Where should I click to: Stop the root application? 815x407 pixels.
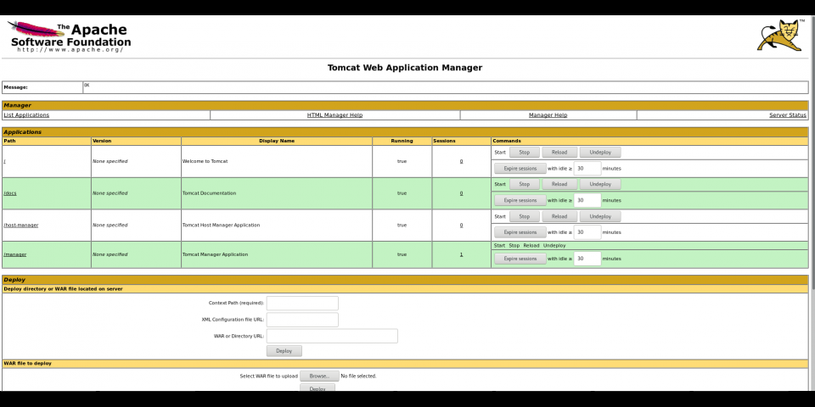[524, 152]
